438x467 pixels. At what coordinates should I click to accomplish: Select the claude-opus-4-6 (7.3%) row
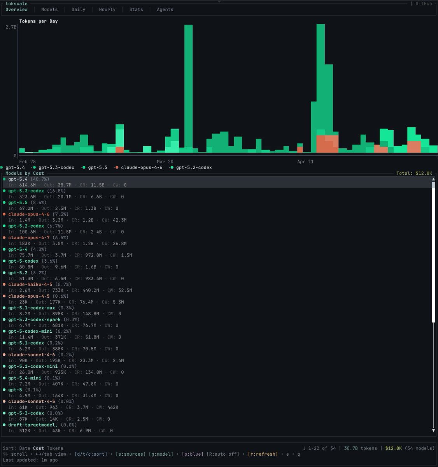click(x=217, y=217)
